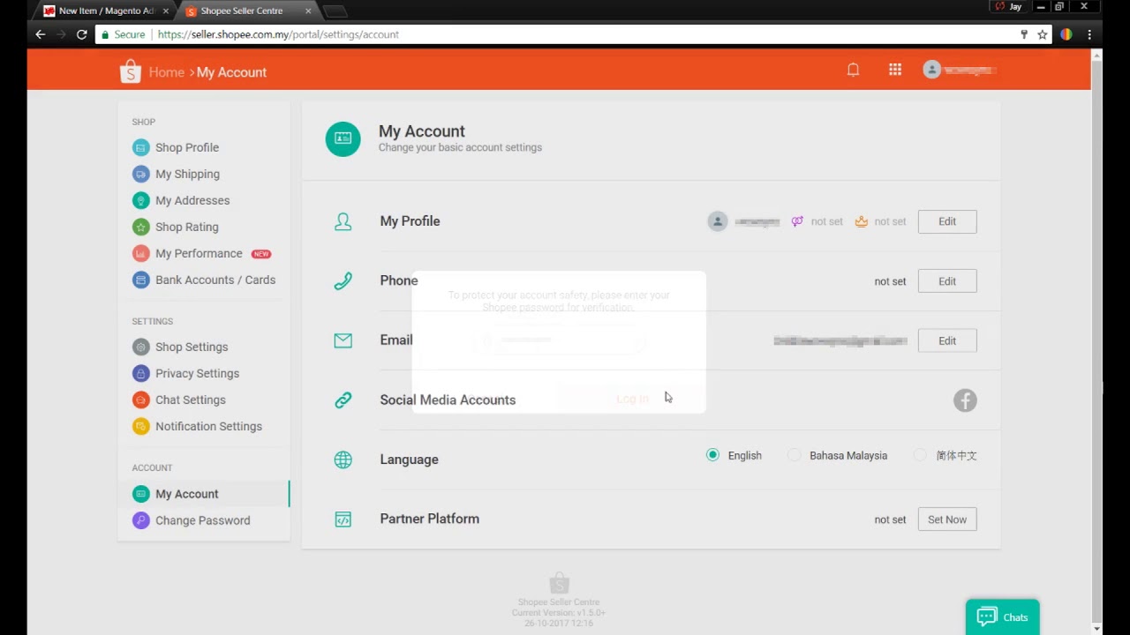
Task: Open Chats widget
Action: (x=1002, y=616)
